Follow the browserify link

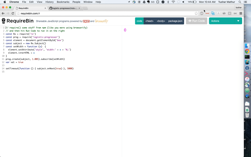(x=101, y=21)
